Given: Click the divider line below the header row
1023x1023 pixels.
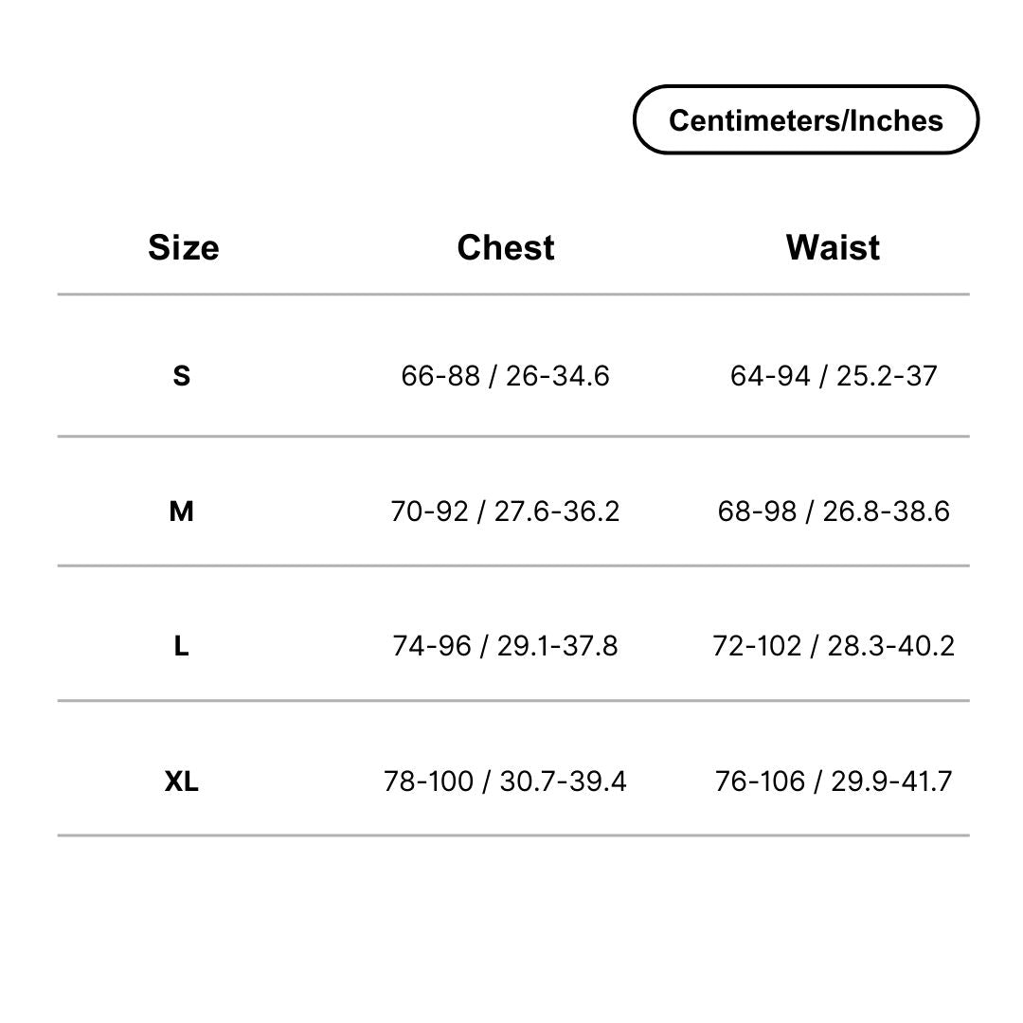Looking at the screenshot, I should tap(513, 295).
